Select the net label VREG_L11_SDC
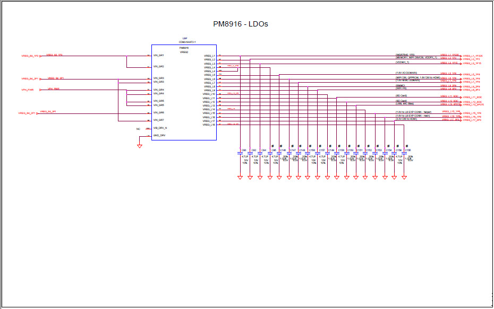The height and width of the screenshot is (309, 494). coord(449,96)
